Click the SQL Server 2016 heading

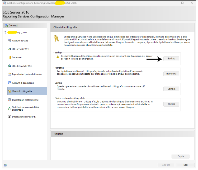coord(16,12)
